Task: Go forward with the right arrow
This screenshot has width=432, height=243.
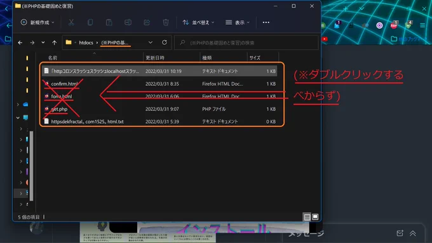Action: tap(32, 43)
